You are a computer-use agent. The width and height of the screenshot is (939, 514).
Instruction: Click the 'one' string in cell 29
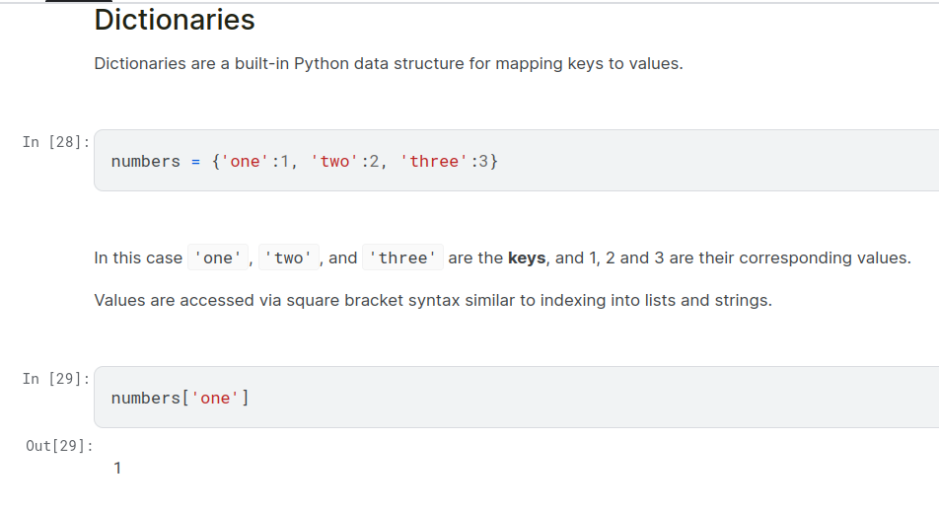click(x=215, y=398)
